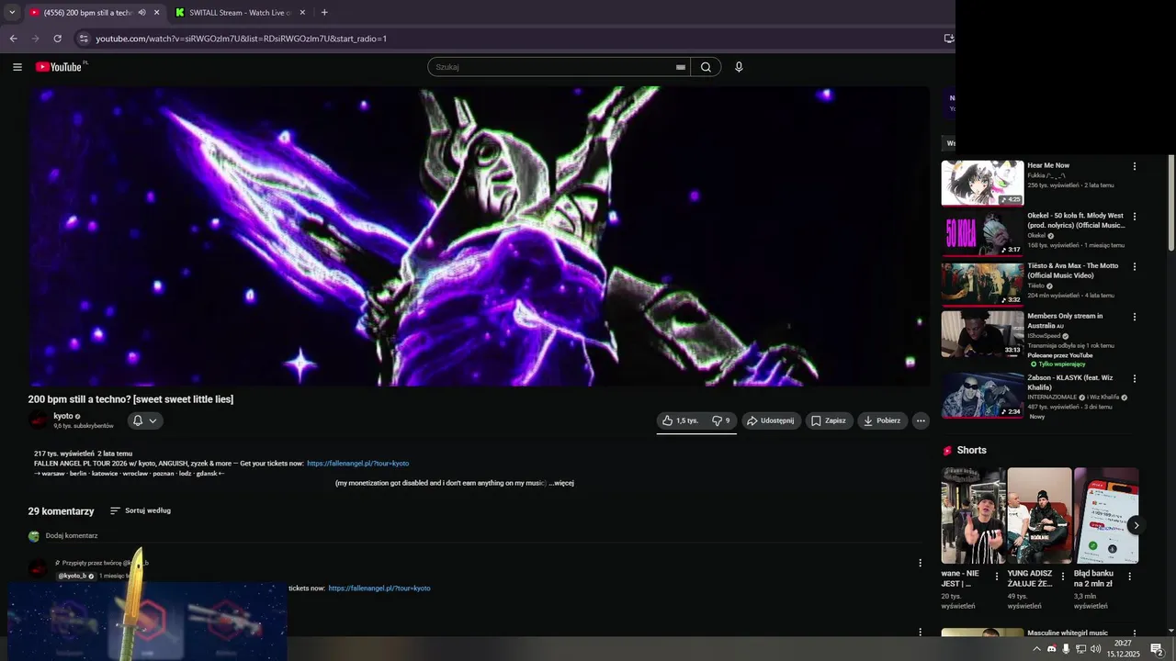This screenshot has height=661, width=1176.
Task: Reload the current page
Action: [57, 39]
